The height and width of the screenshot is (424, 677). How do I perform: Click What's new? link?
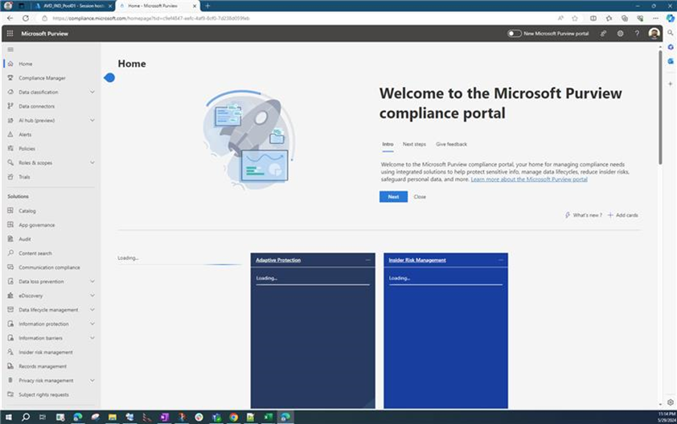click(x=583, y=216)
